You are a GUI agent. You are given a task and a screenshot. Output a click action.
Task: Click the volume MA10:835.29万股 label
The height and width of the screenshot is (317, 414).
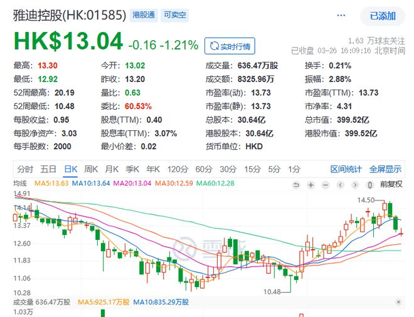coord(161,302)
